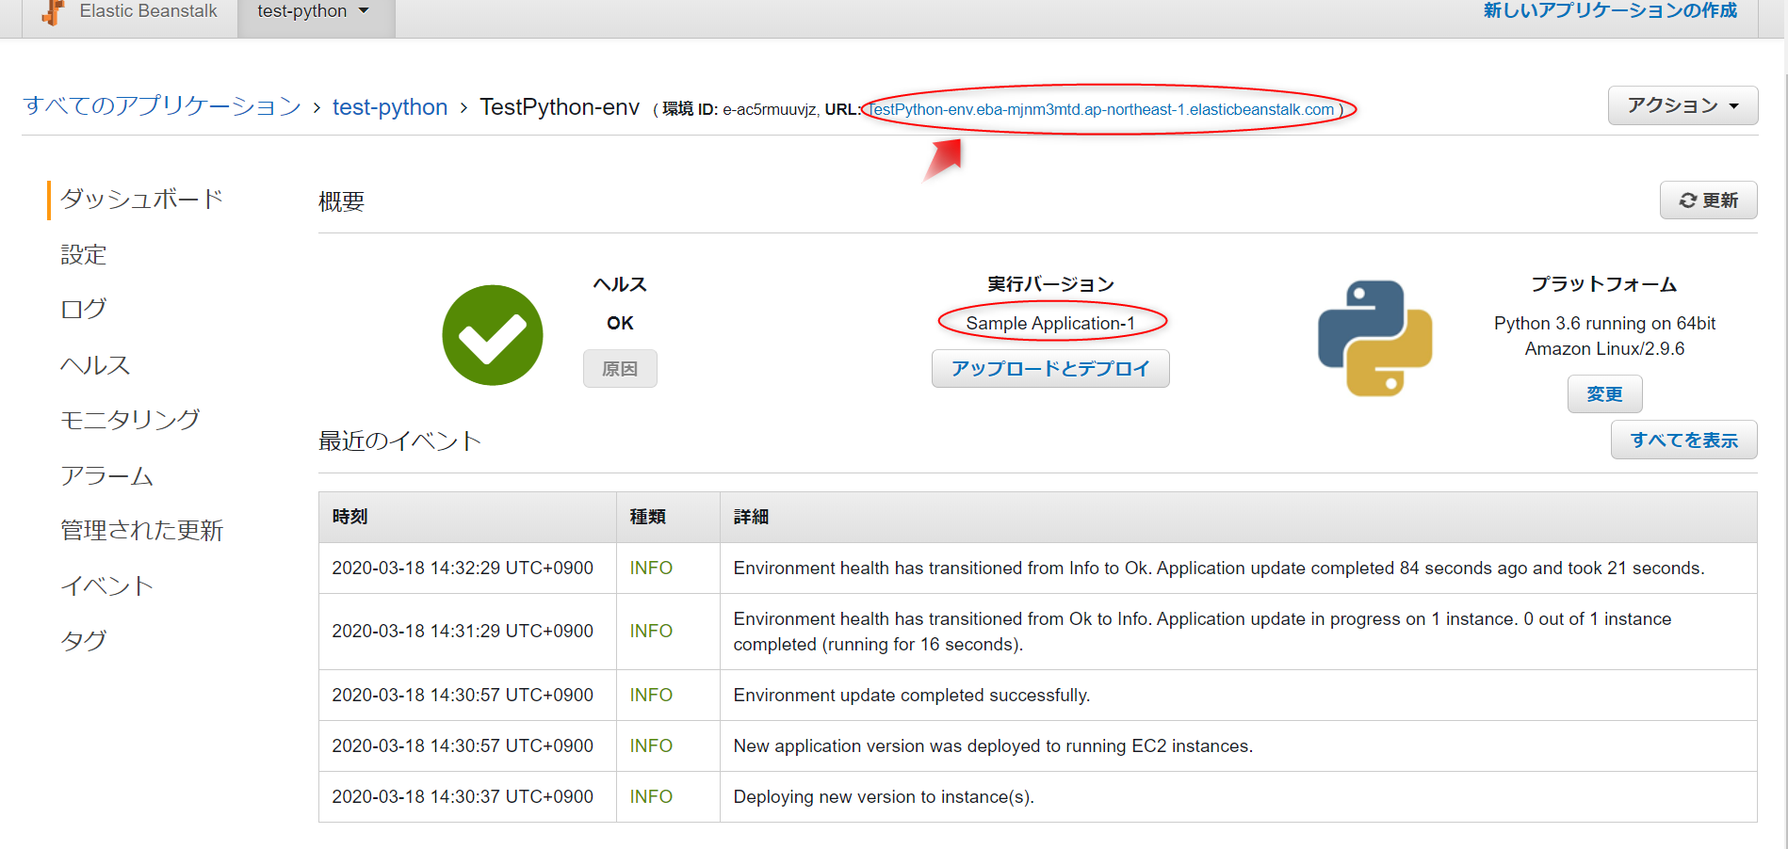
Task: Click timestamp 2020-03-18 14:30:37 UTC+0900
Action: (x=463, y=796)
